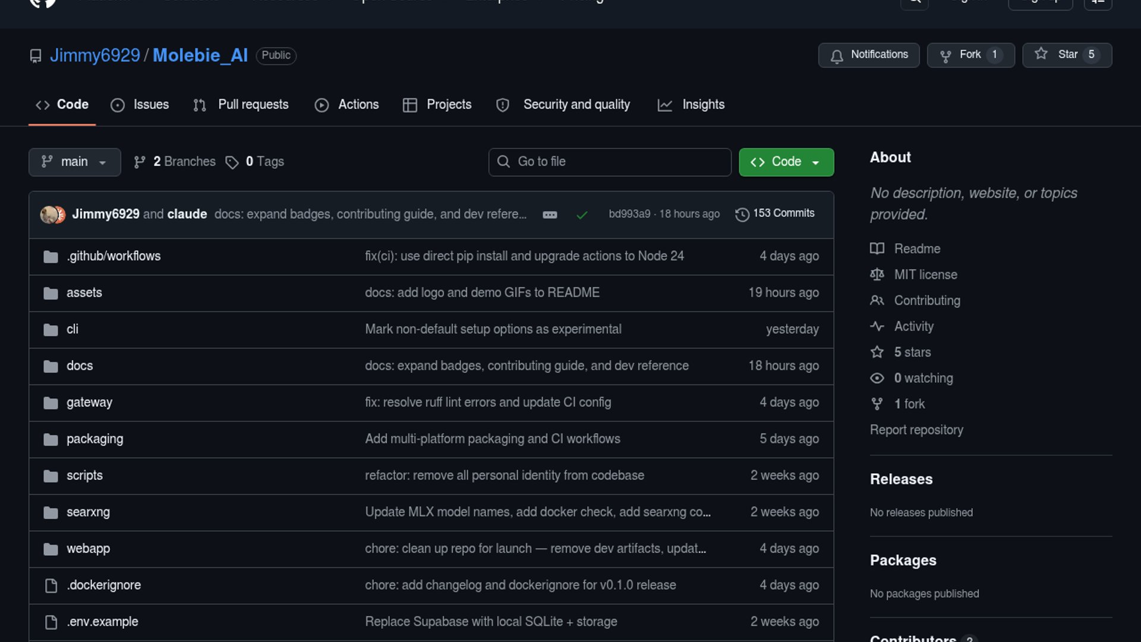Image resolution: width=1141 pixels, height=642 pixels.
Task: Click the Fork repository icon
Action: point(945,55)
